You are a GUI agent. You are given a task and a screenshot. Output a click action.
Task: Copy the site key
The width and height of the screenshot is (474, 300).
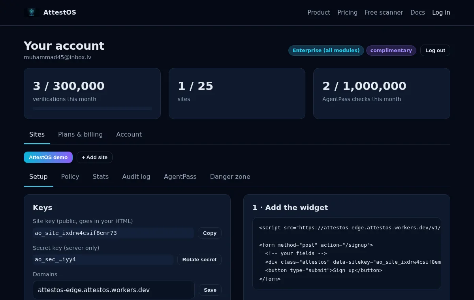click(210, 233)
